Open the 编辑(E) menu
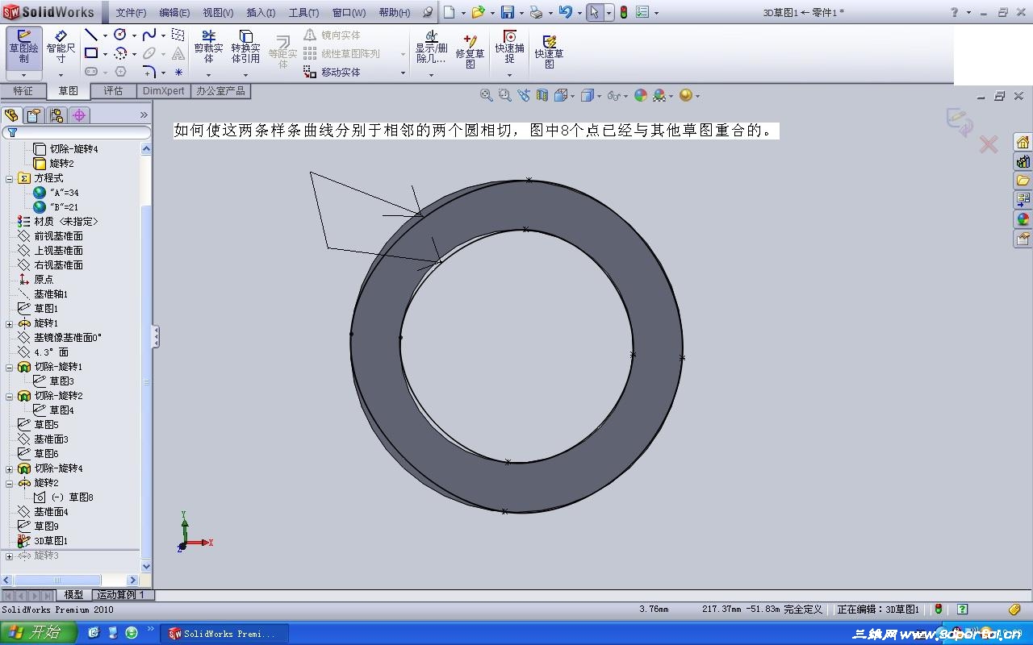Screen dimensions: 1033x645 [x=174, y=13]
